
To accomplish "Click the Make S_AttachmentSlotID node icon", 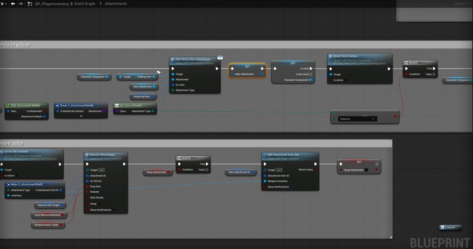I will click(x=7, y=184).
